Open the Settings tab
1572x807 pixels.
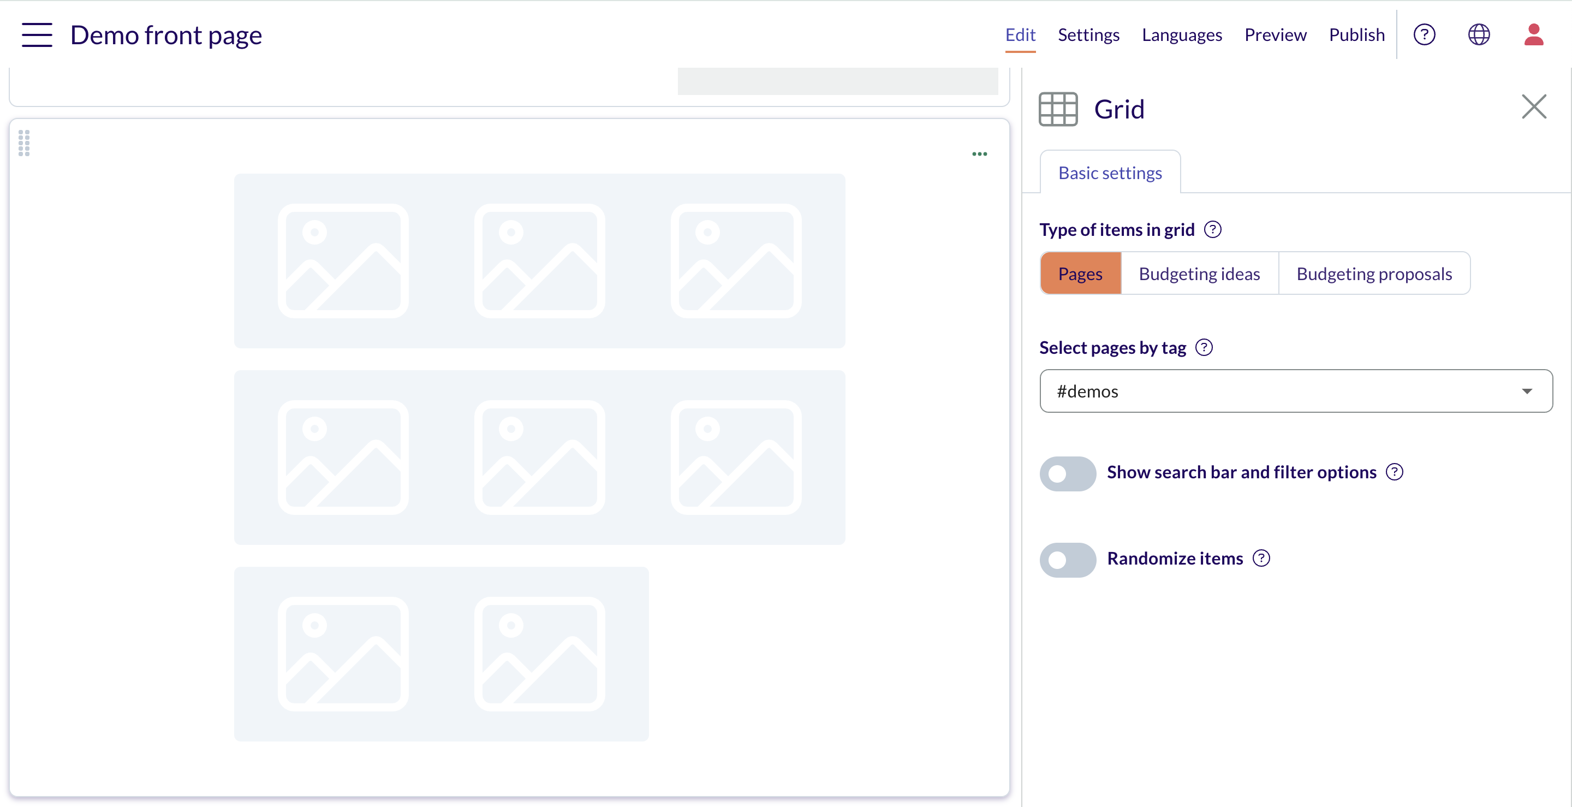click(x=1089, y=35)
